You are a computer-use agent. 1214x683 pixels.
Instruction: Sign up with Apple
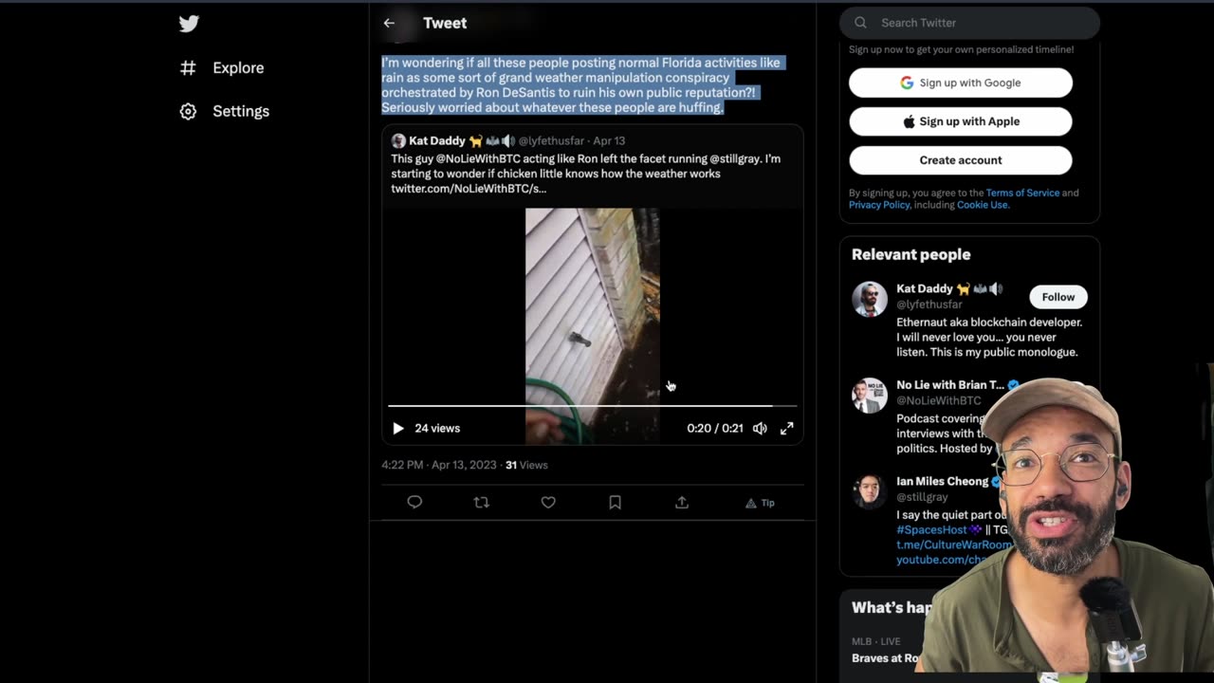(x=961, y=121)
